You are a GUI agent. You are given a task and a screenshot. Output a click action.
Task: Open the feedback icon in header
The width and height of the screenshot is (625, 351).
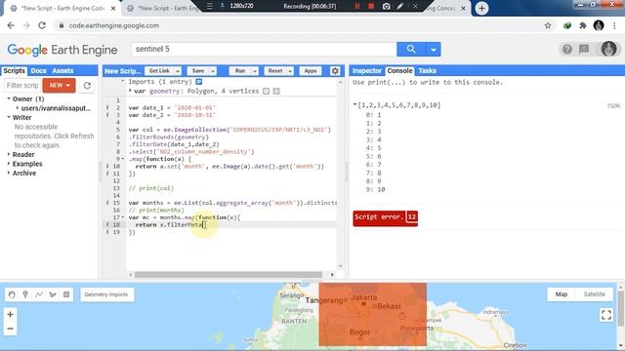(584, 49)
